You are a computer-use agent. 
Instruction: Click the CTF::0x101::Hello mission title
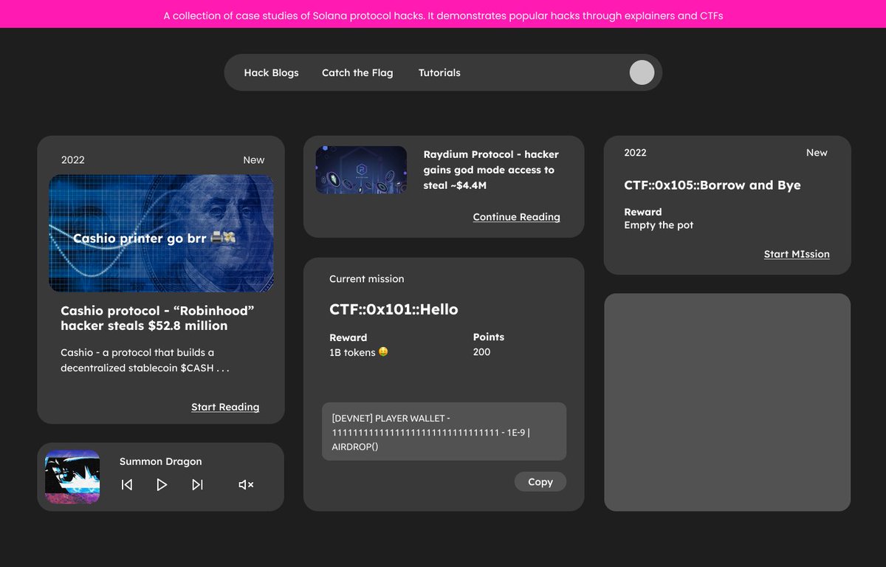(394, 309)
